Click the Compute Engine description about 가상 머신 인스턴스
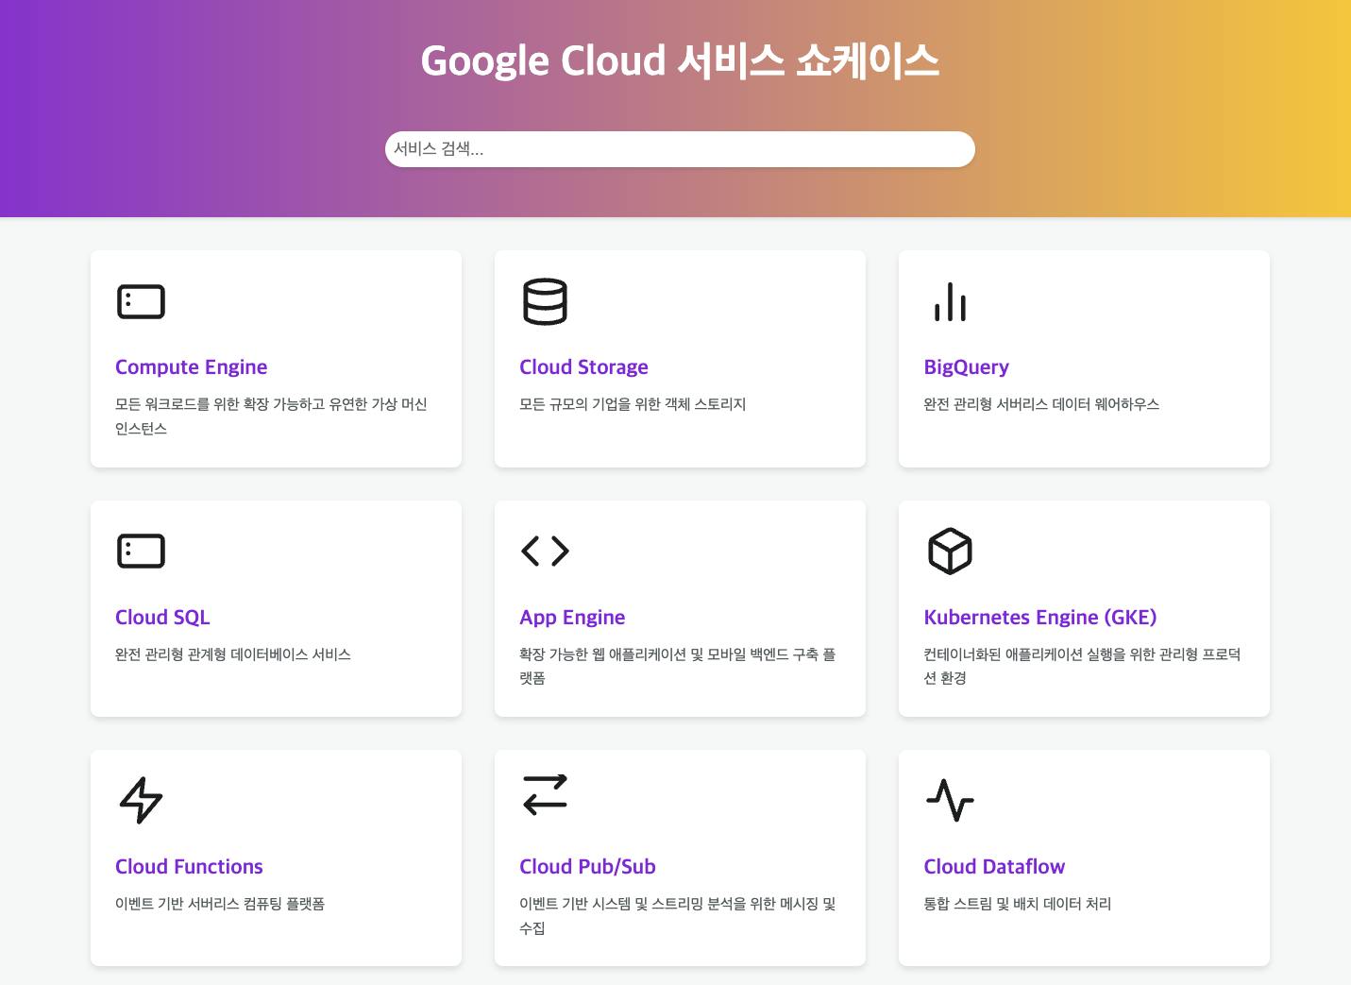Image resolution: width=1351 pixels, height=985 pixels. pyautogui.click(x=271, y=416)
